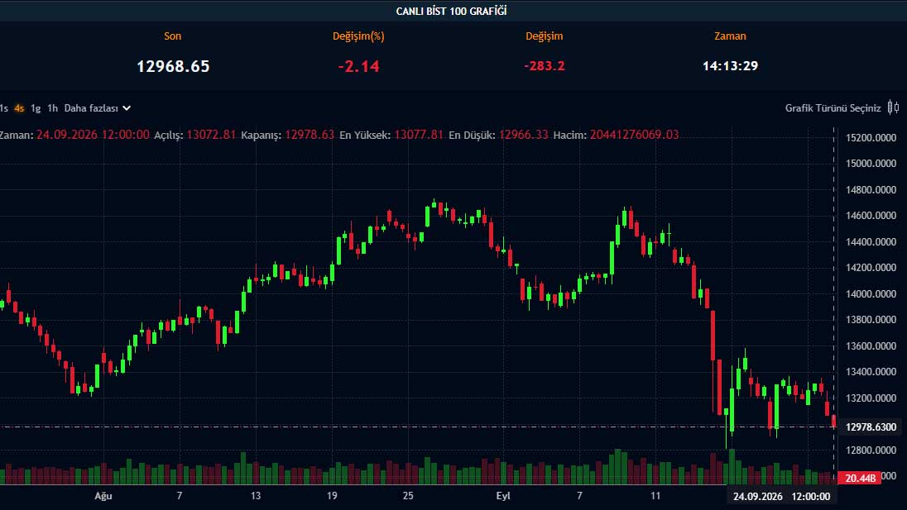Click the 13400.0000 price axis label
907x510 pixels.
click(x=871, y=371)
